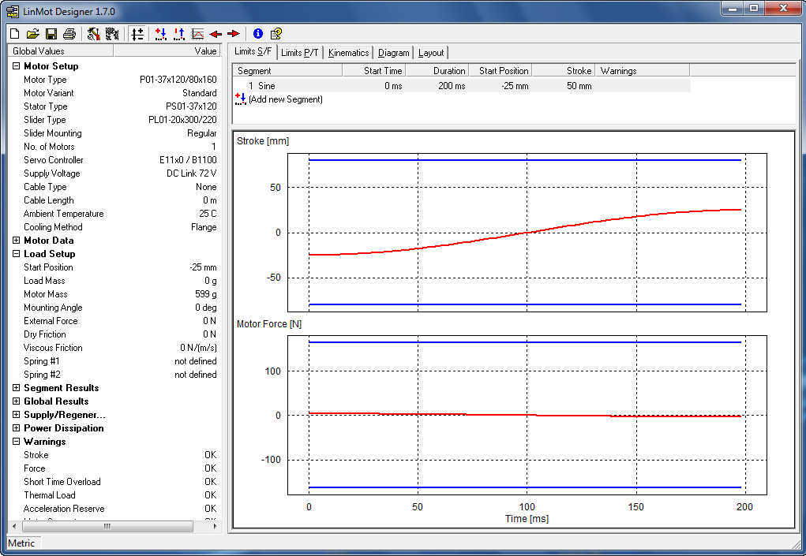Switch to the Layout tab
The height and width of the screenshot is (556, 806).
430,53
